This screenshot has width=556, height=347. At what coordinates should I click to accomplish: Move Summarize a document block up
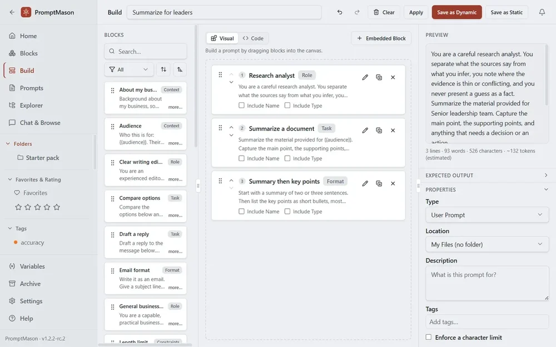(231, 127)
